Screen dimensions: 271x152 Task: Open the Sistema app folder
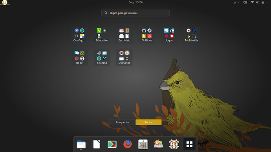[x=102, y=58]
